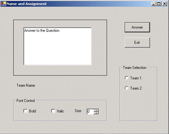Enable the Italic checkbox
169x134 pixels.
53,111
